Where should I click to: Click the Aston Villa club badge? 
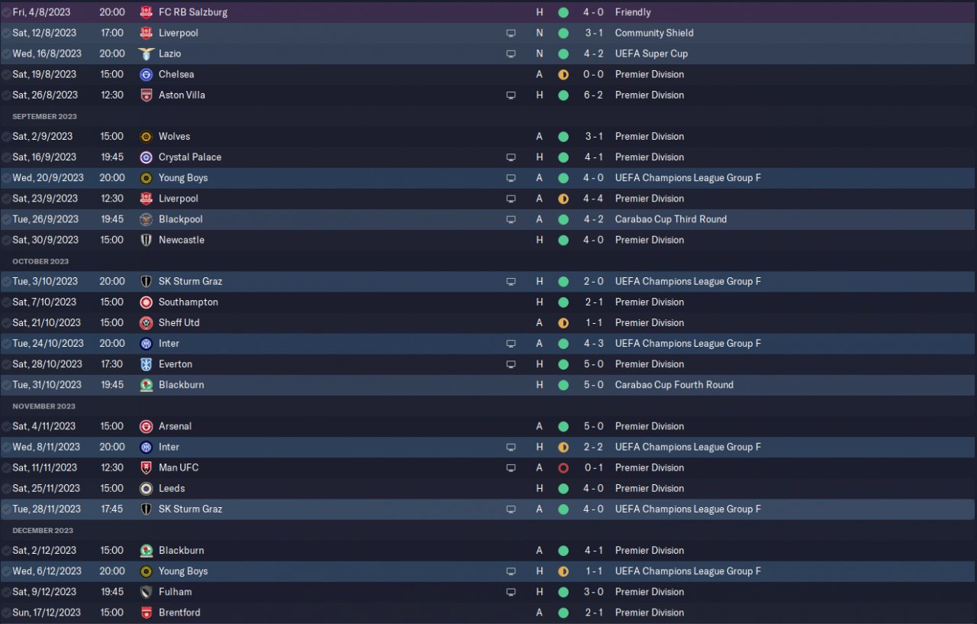coord(146,95)
